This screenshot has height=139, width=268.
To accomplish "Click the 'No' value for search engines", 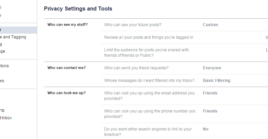I will (206, 129).
